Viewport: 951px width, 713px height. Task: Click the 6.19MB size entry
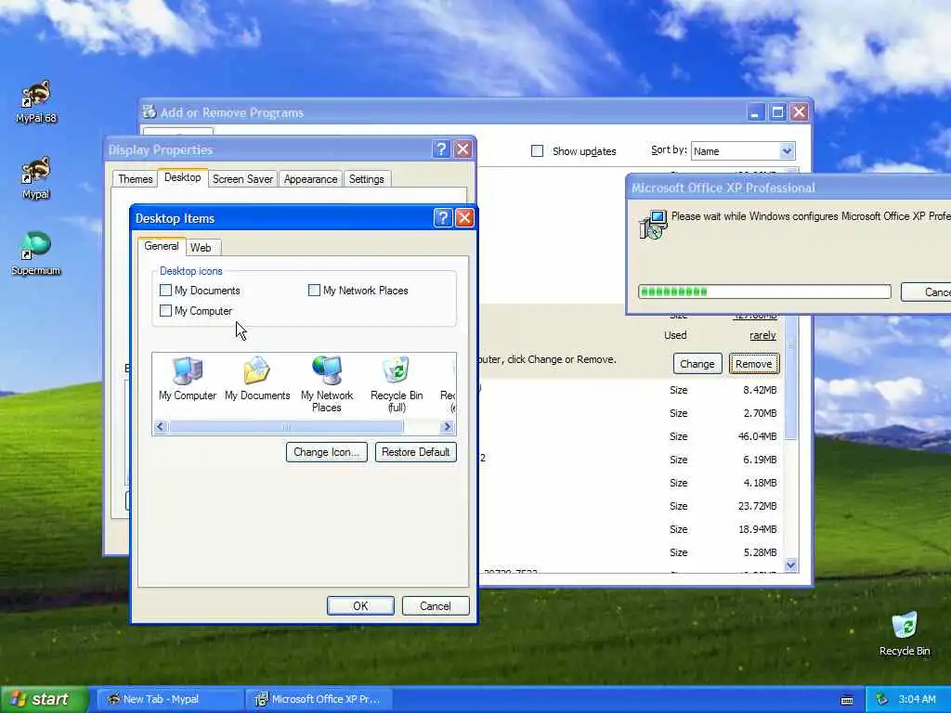point(760,460)
